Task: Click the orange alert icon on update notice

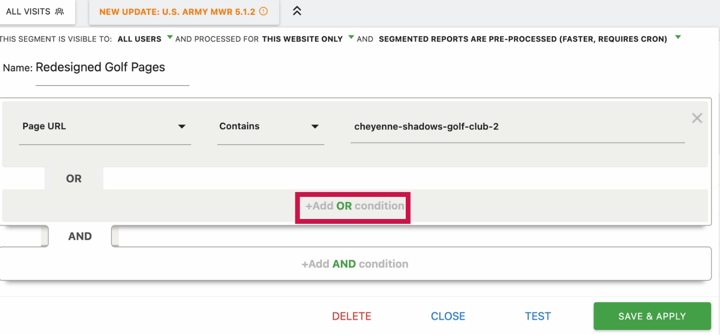Action: tap(263, 12)
